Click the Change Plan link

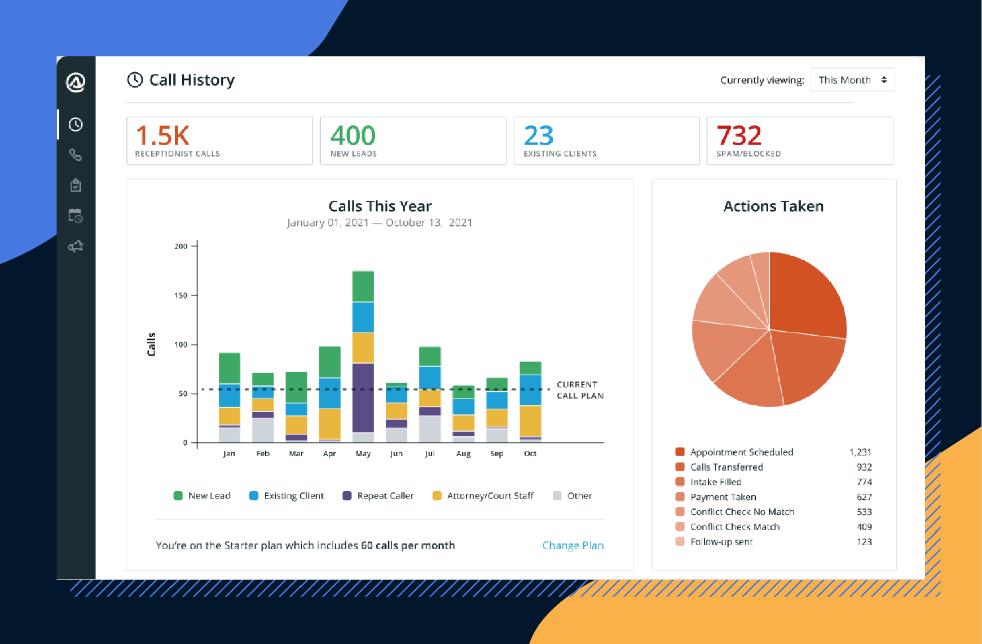point(573,545)
